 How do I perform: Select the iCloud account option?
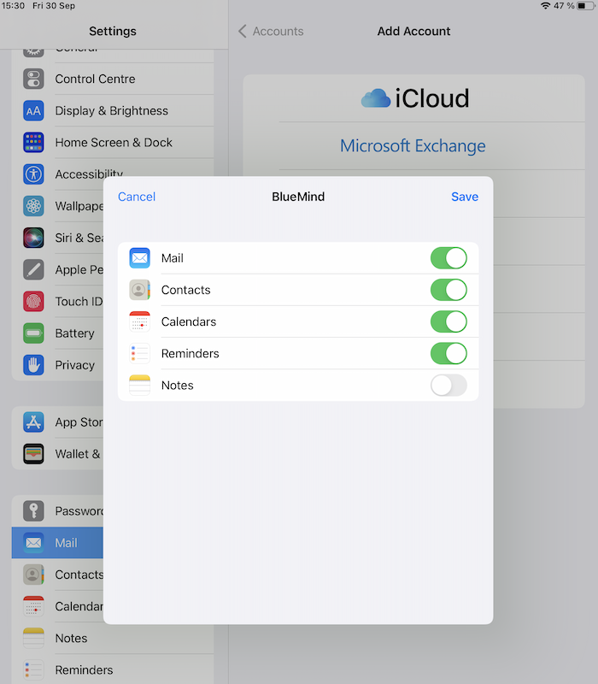click(414, 98)
